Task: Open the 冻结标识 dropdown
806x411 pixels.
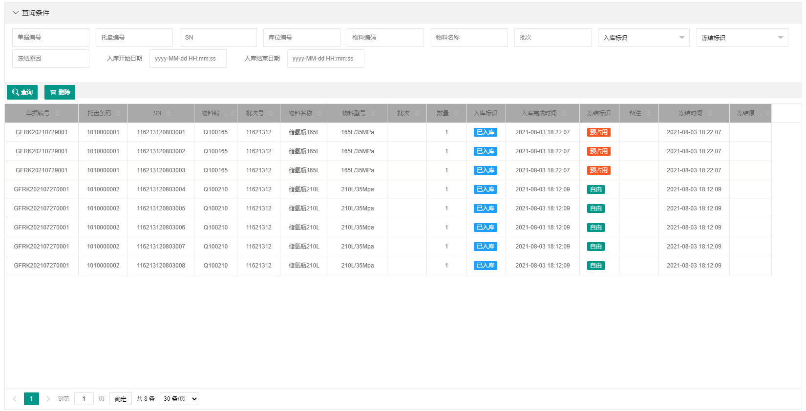Action: pyautogui.click(x=742, y=38)
